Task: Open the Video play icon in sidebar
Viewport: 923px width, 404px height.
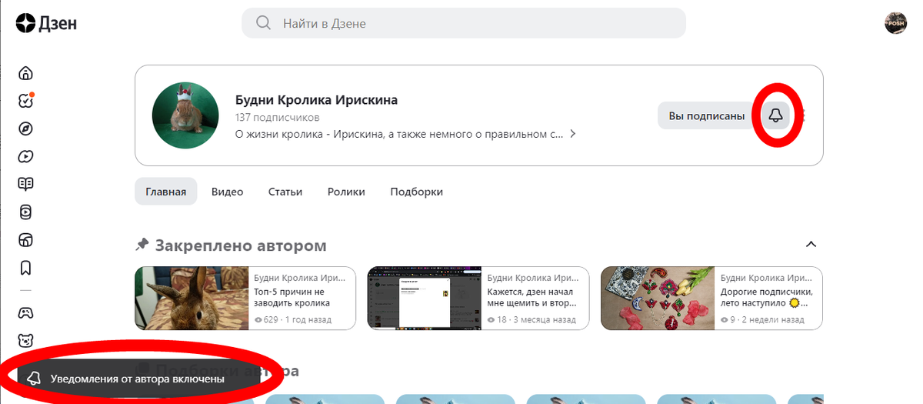Action: coord(26,156)
